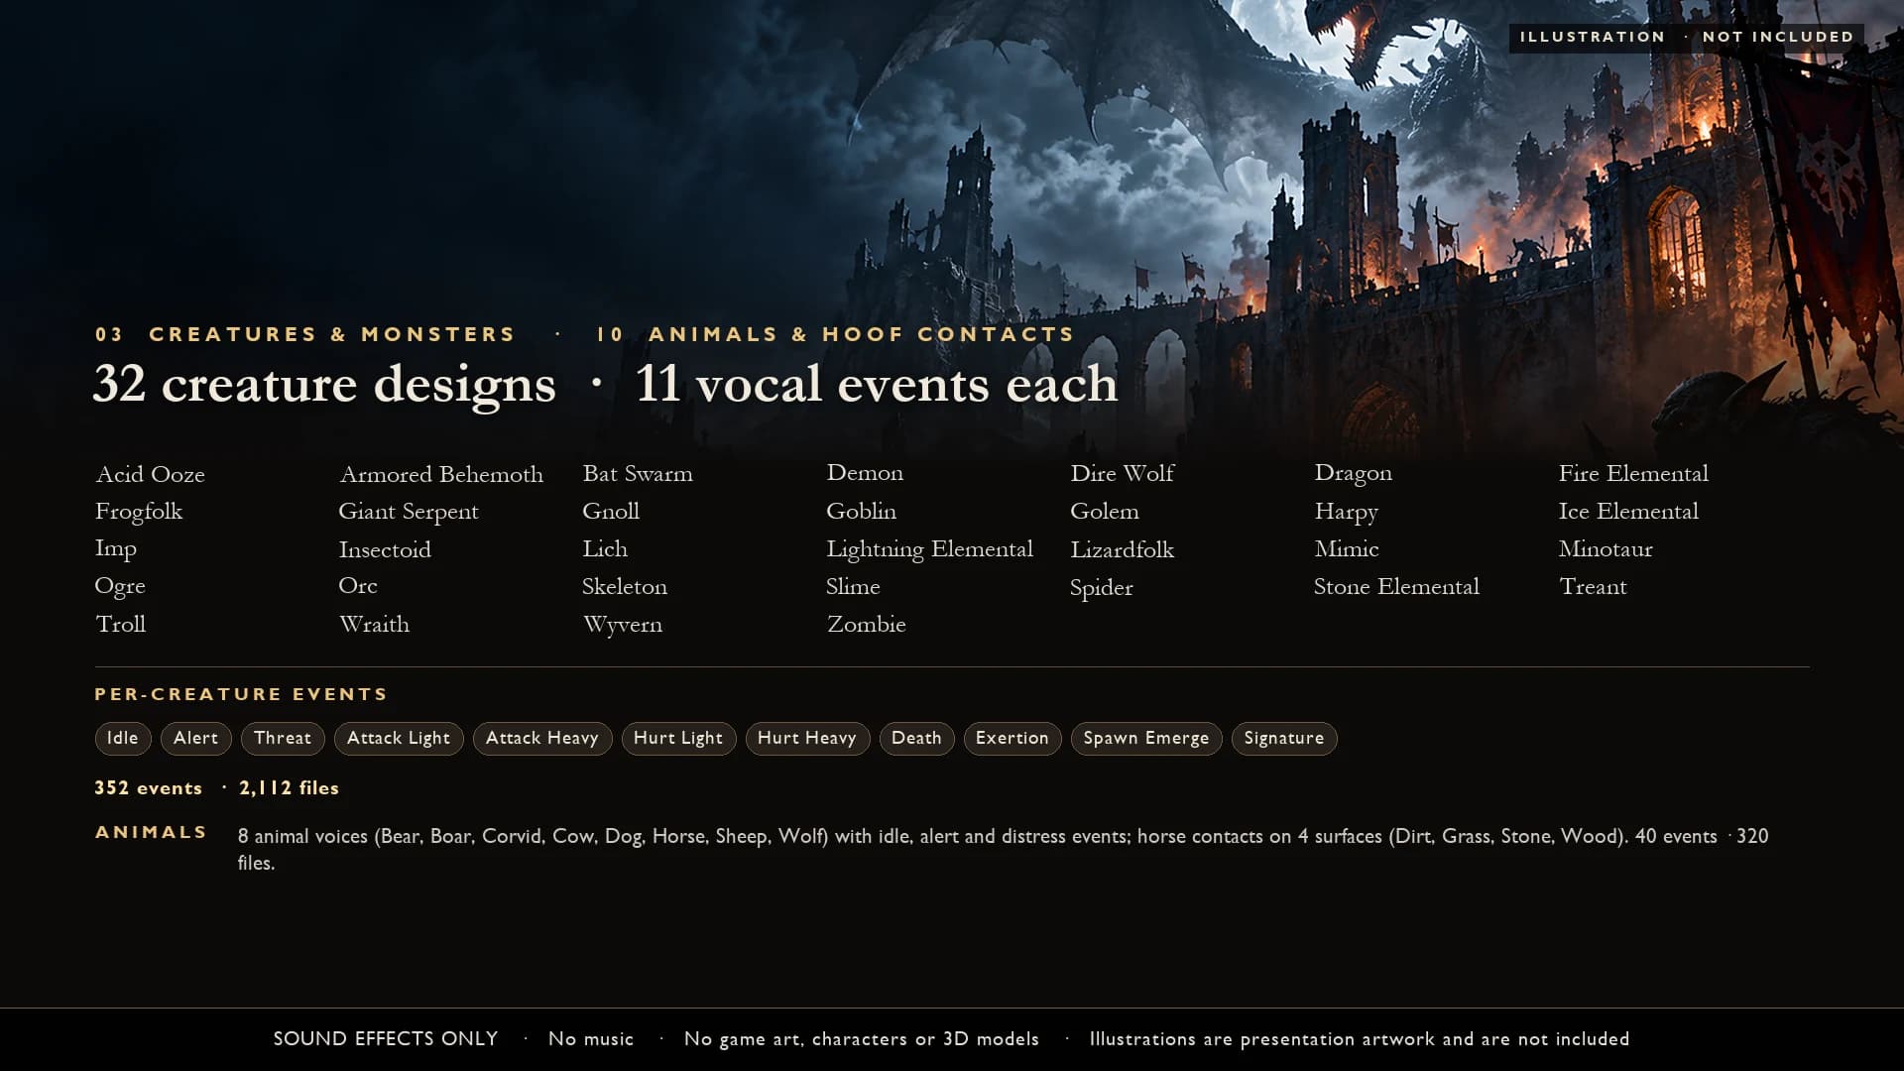Click the 'Gnoll' creature name
Image resolution: width=1904 pixels, height=1071 pixels.
point(611,512)
